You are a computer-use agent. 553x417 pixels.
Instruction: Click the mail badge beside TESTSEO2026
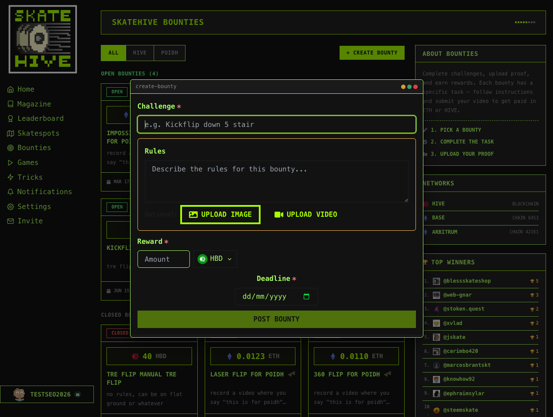(x=78, y=395)
